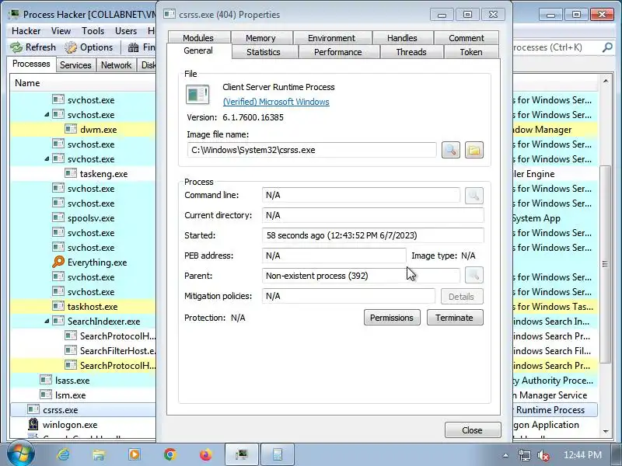Open the Handles tab
The height and width of the screenshot is (466, 622).
click(402, 38)
